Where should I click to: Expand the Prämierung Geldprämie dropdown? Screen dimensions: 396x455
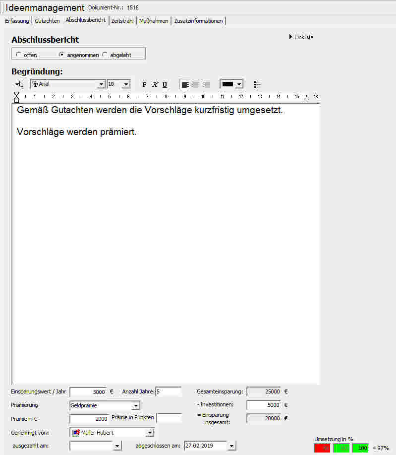click(x=136, y=405)
